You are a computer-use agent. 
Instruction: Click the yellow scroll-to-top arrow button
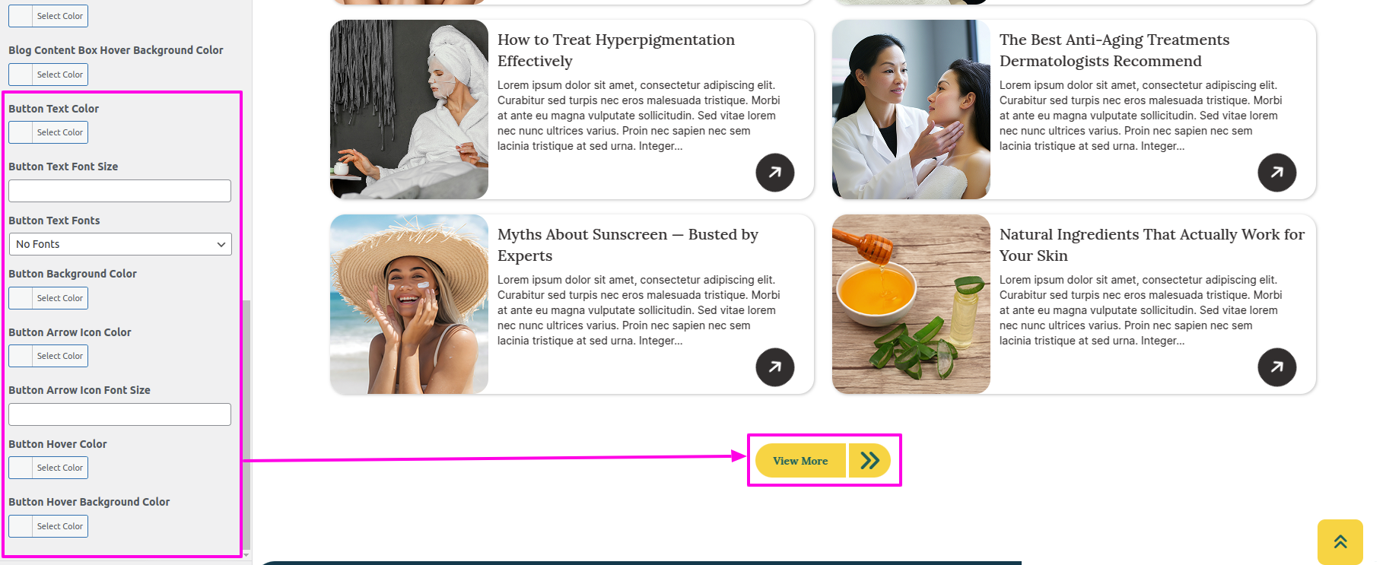[x=1340, y=542]
